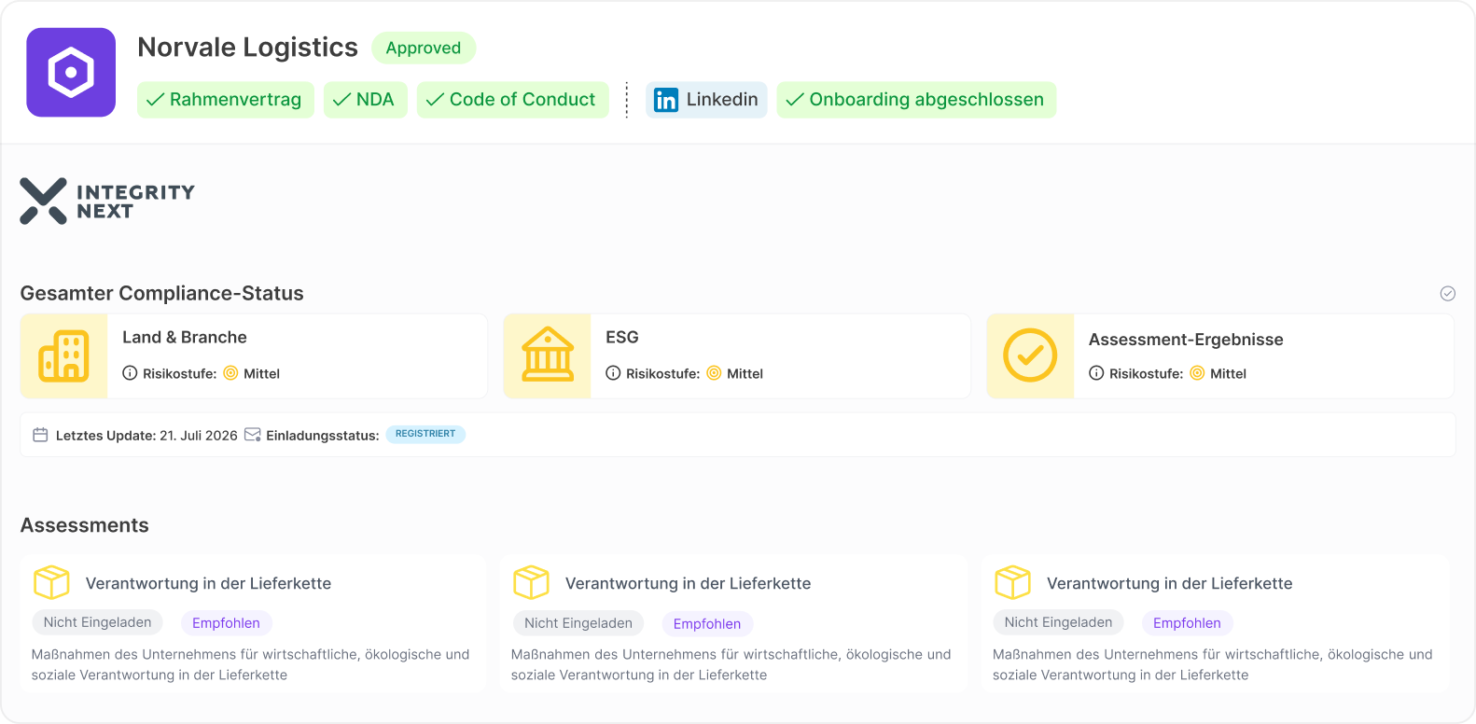The image size is (1476, 724).
Task: Open the first Verantwortung in der Lieferkette card
Action: tap(254, 623)
